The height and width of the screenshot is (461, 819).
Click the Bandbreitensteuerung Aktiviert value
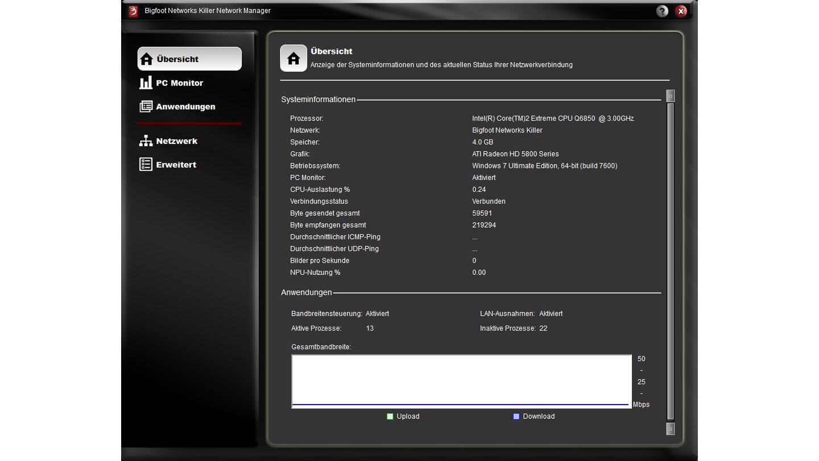click(377, 314)
